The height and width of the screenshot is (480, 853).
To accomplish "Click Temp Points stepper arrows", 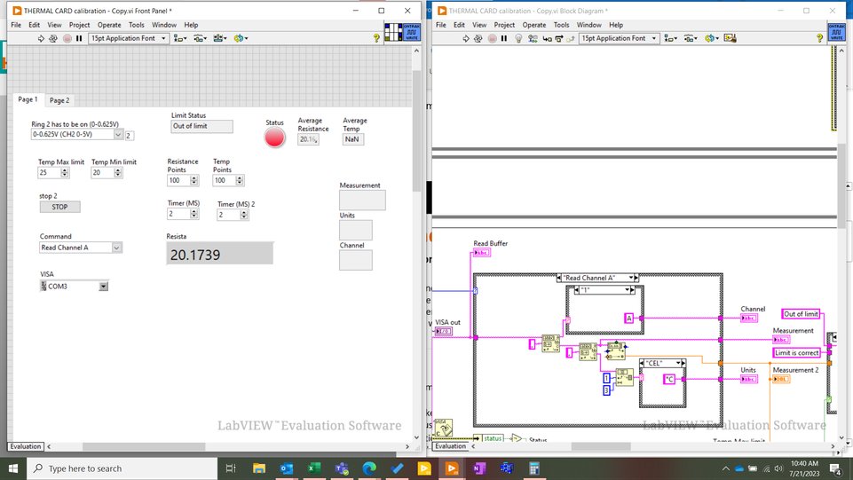I will coord(240,180).
